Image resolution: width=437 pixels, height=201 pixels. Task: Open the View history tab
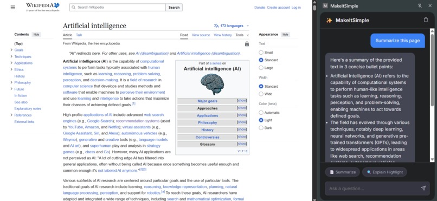point(223,35)
